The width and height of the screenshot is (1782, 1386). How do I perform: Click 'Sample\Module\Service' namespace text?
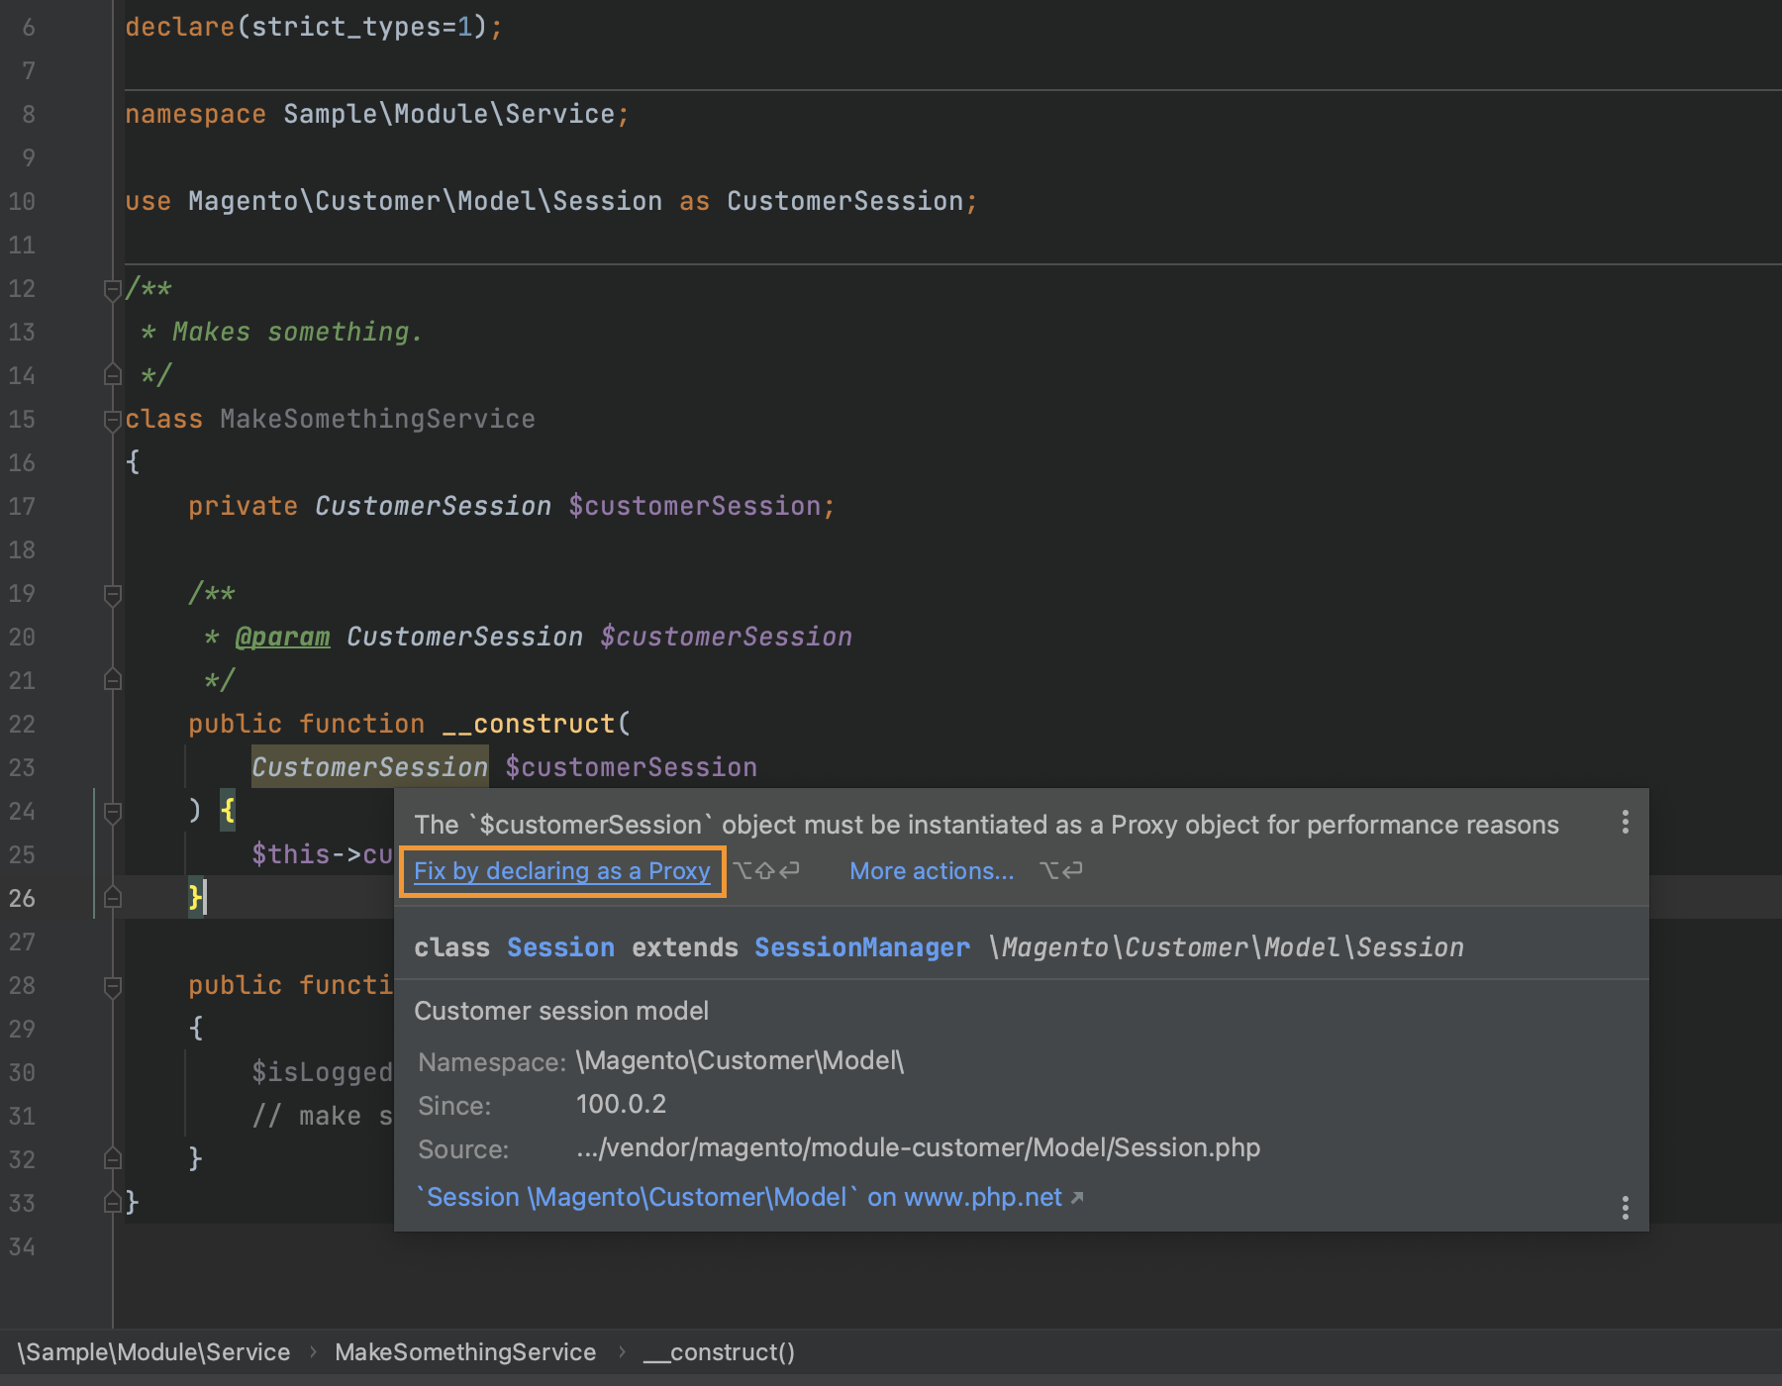click(x=449, y=114)
